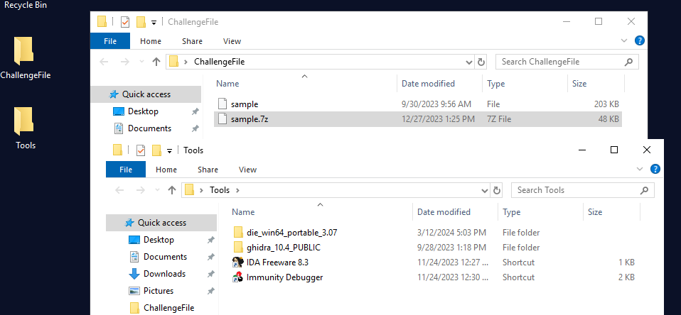Image resolution: width=681 pixels, height=315 pixels.
Task: Open Quick Access Toolbar dropdown in Tools window
Action: [x=170, y=150]
